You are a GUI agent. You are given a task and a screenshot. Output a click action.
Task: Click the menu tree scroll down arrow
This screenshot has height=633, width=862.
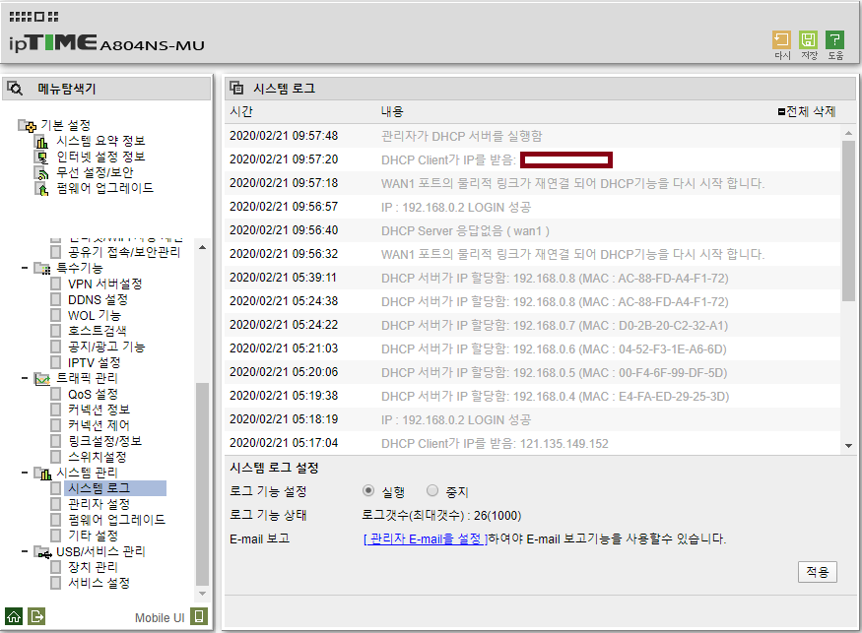[x=202, y=594]
